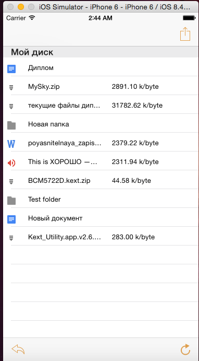
Task: Click the 2891.10 k/byte size label
Action: pos(135,87)
